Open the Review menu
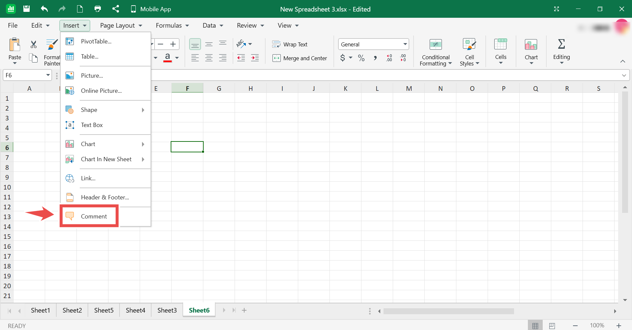Screen dimensions: 632x330 coord(250,25)
